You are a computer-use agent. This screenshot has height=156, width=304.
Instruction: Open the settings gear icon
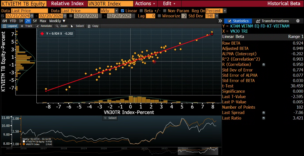tap(298, 21)
